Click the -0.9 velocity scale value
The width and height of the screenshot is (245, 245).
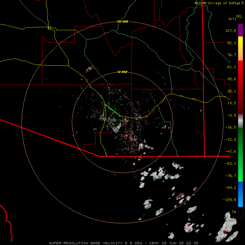click(232, 115)
